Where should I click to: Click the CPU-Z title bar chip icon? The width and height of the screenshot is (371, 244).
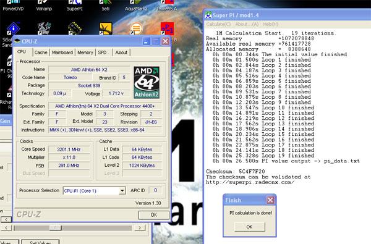click(x=17, y=41)
